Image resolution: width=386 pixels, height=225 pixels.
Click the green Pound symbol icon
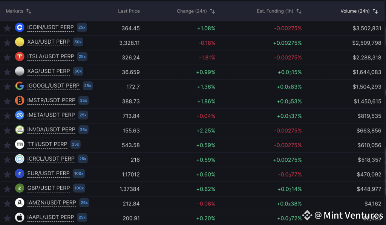point(20,188)
